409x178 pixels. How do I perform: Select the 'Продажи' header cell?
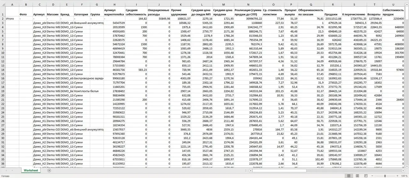click(333, 12)
